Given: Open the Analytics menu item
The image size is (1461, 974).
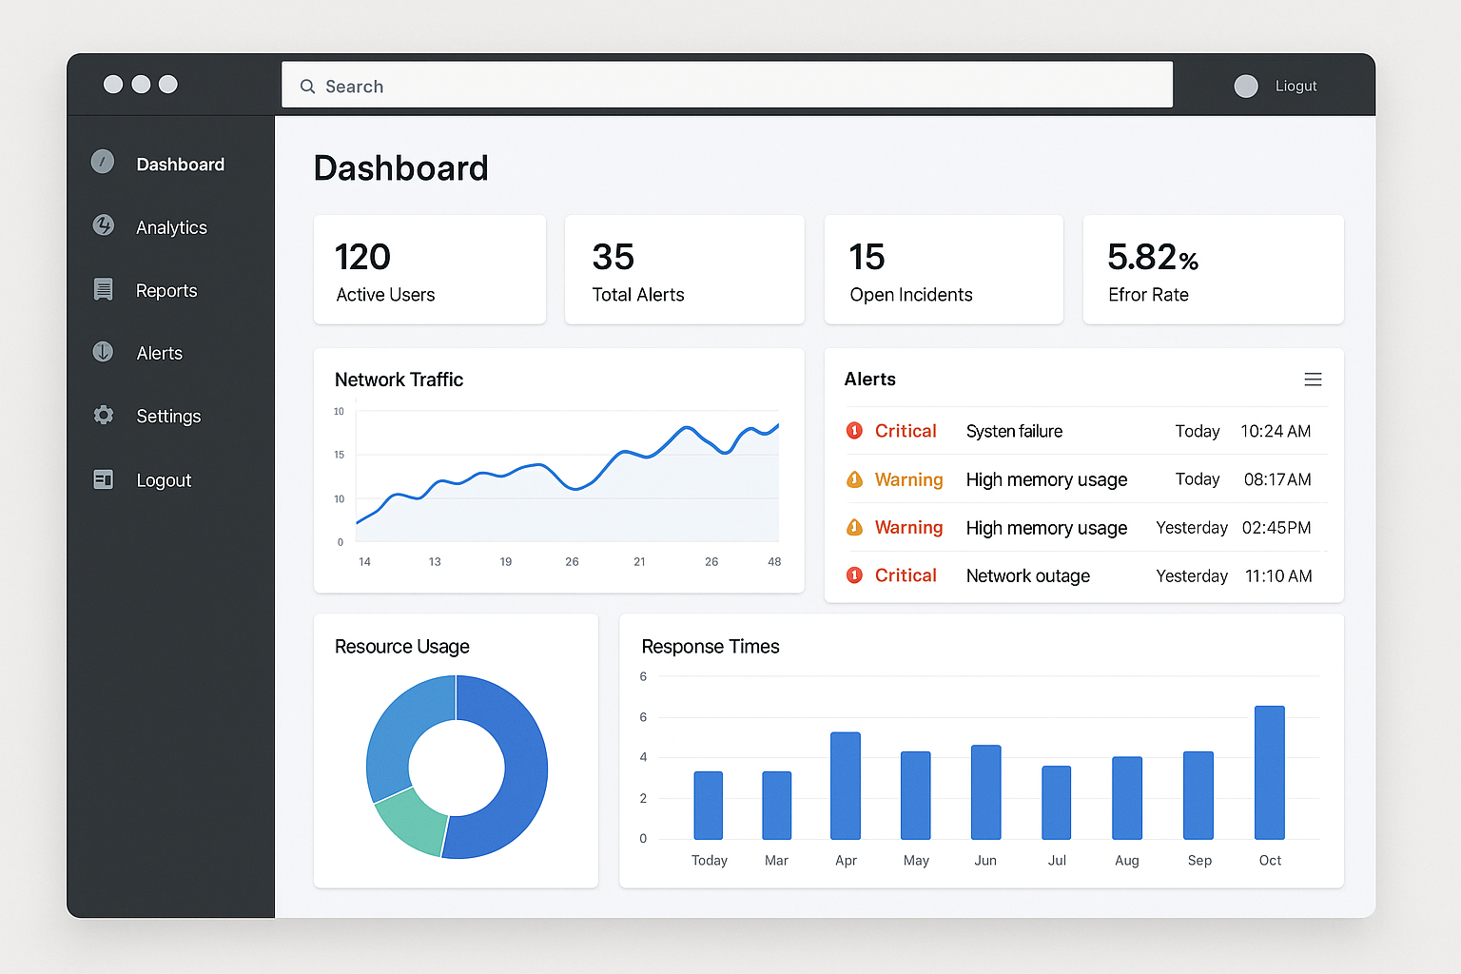Looking at the screenshot, I should [171, 227].
